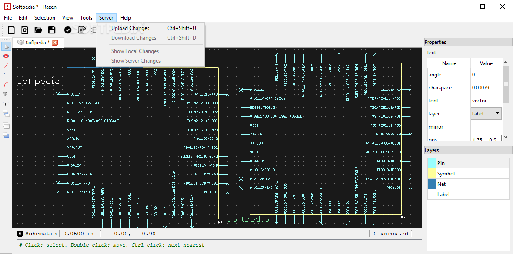Select the Net layer row
The height and width of the screenshot is (254, 513).
(468, 184)
